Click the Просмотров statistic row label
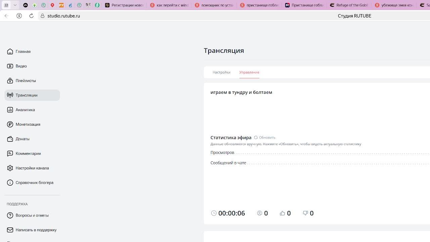 222,153
